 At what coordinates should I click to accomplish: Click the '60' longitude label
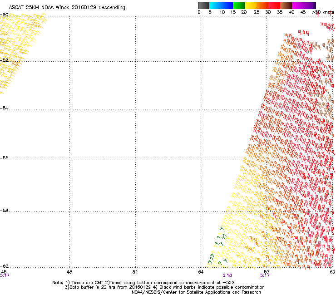point(332,272)
